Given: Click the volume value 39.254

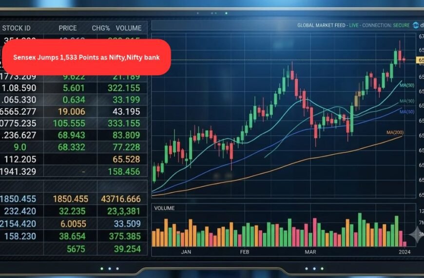Looking at the screenshot, I should tap(127, 249).
